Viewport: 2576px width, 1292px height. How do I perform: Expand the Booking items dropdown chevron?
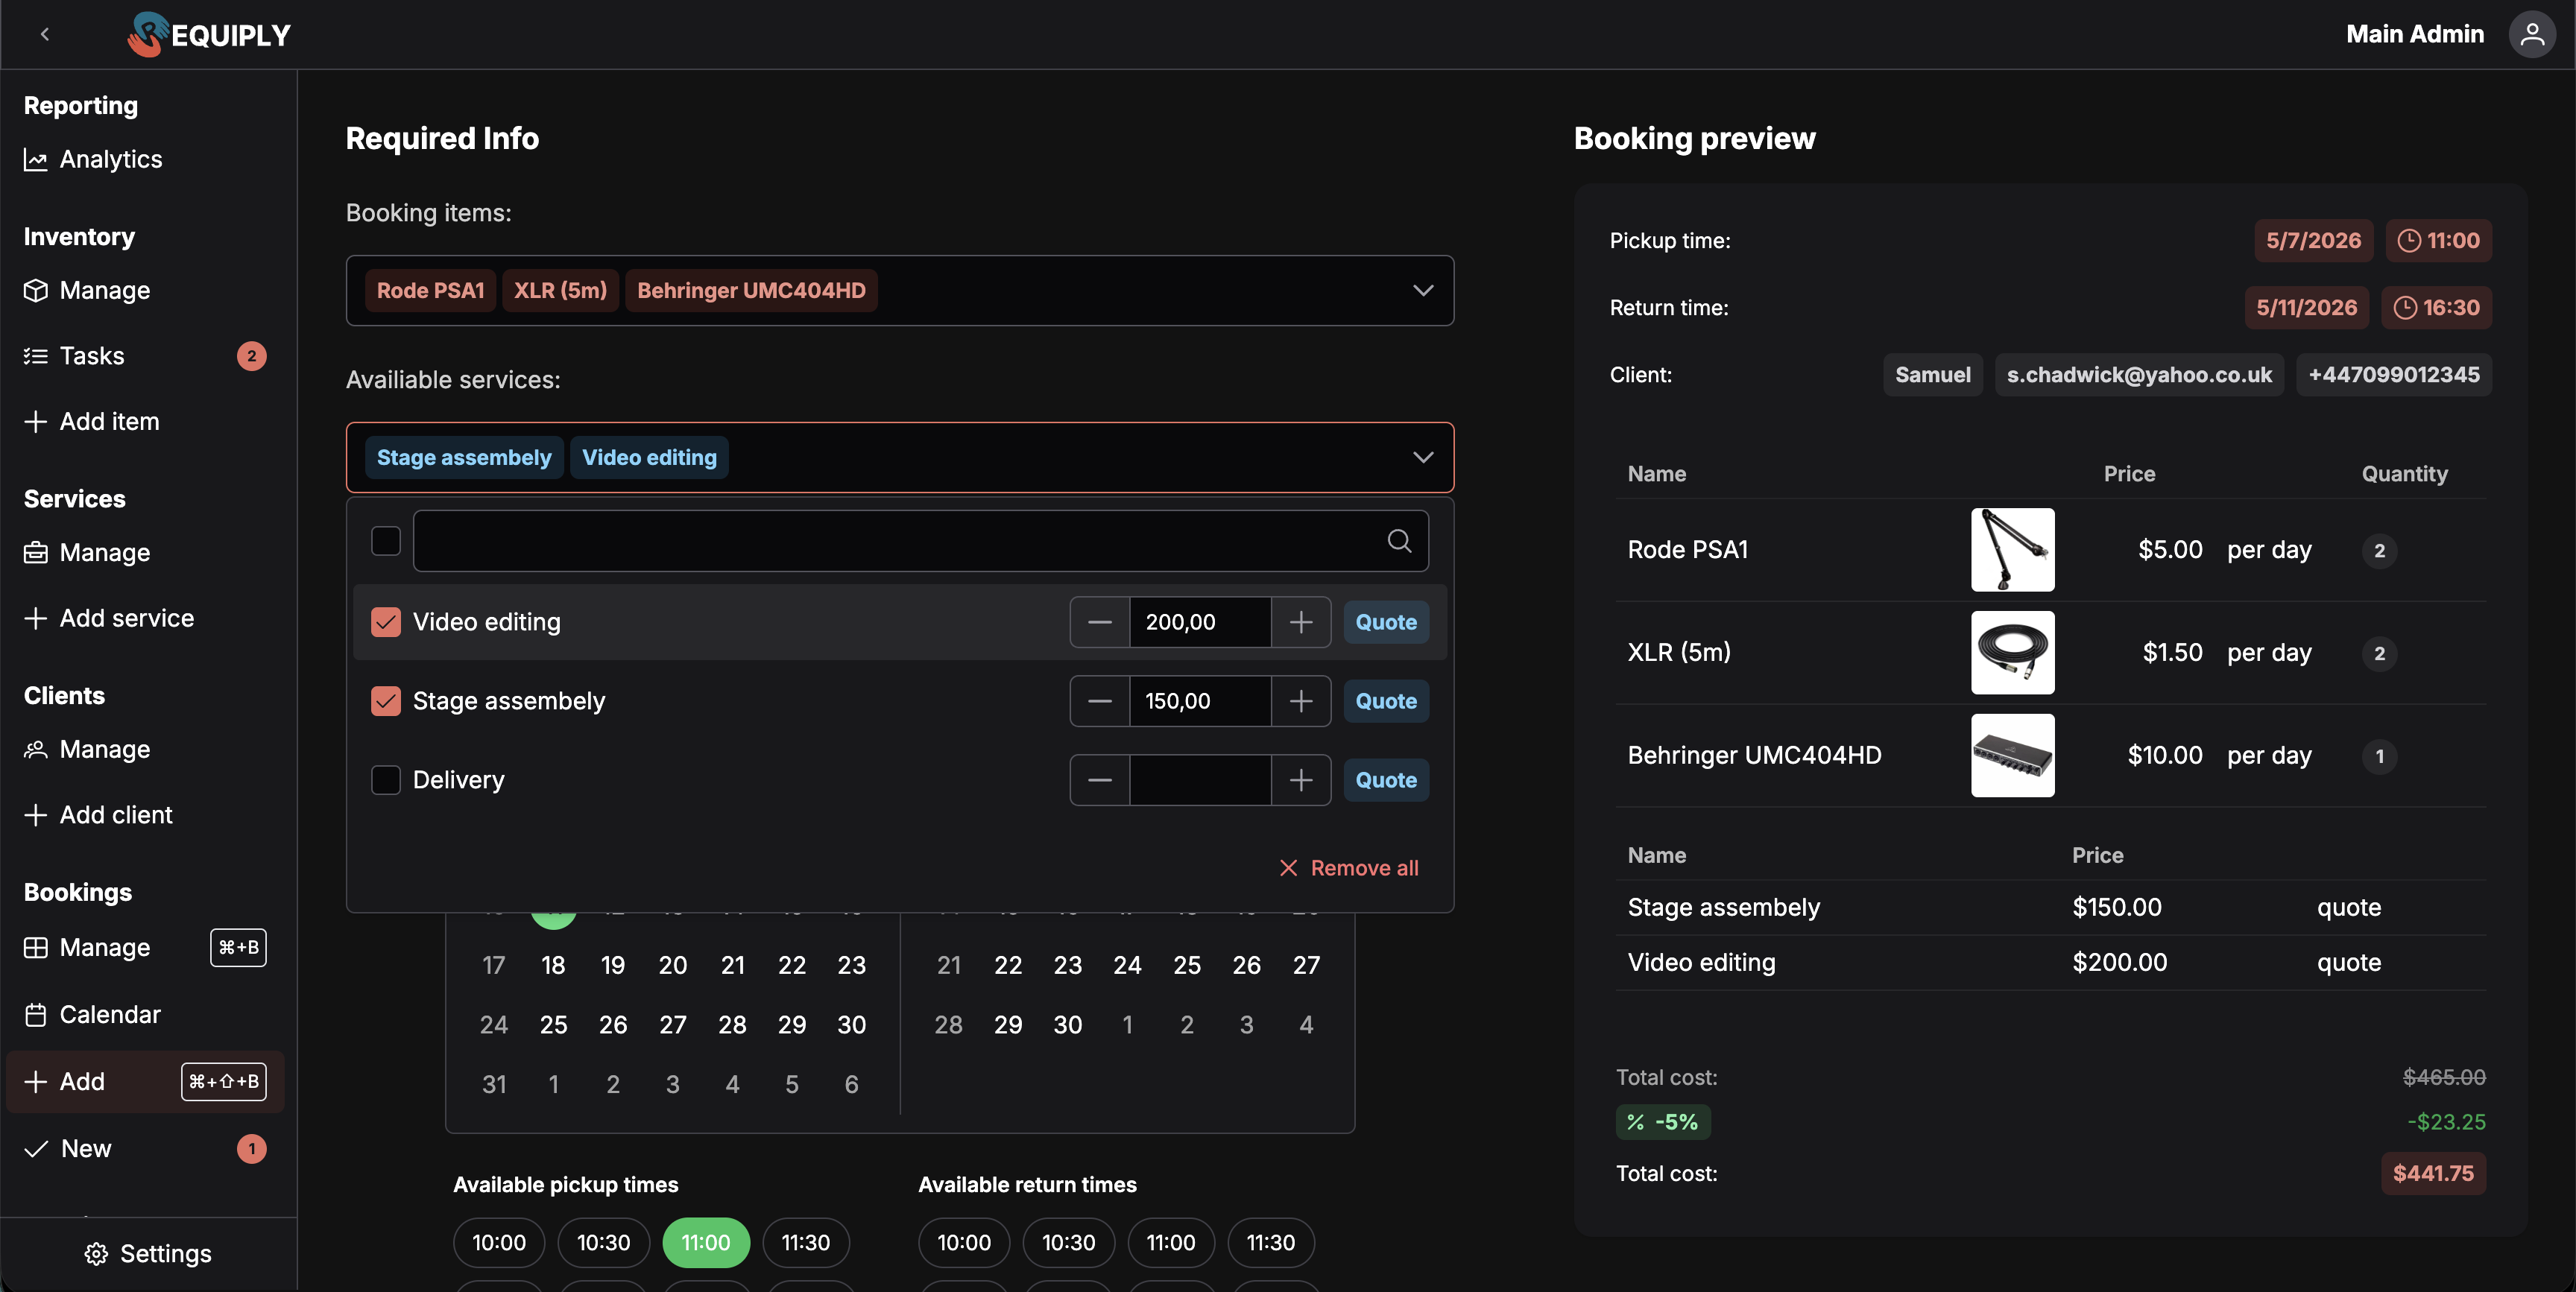1422,290
